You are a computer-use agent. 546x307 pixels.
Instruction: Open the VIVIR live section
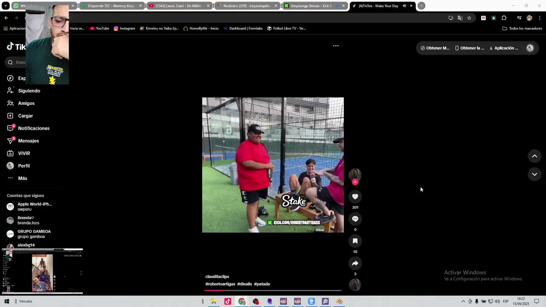(24, 153)
